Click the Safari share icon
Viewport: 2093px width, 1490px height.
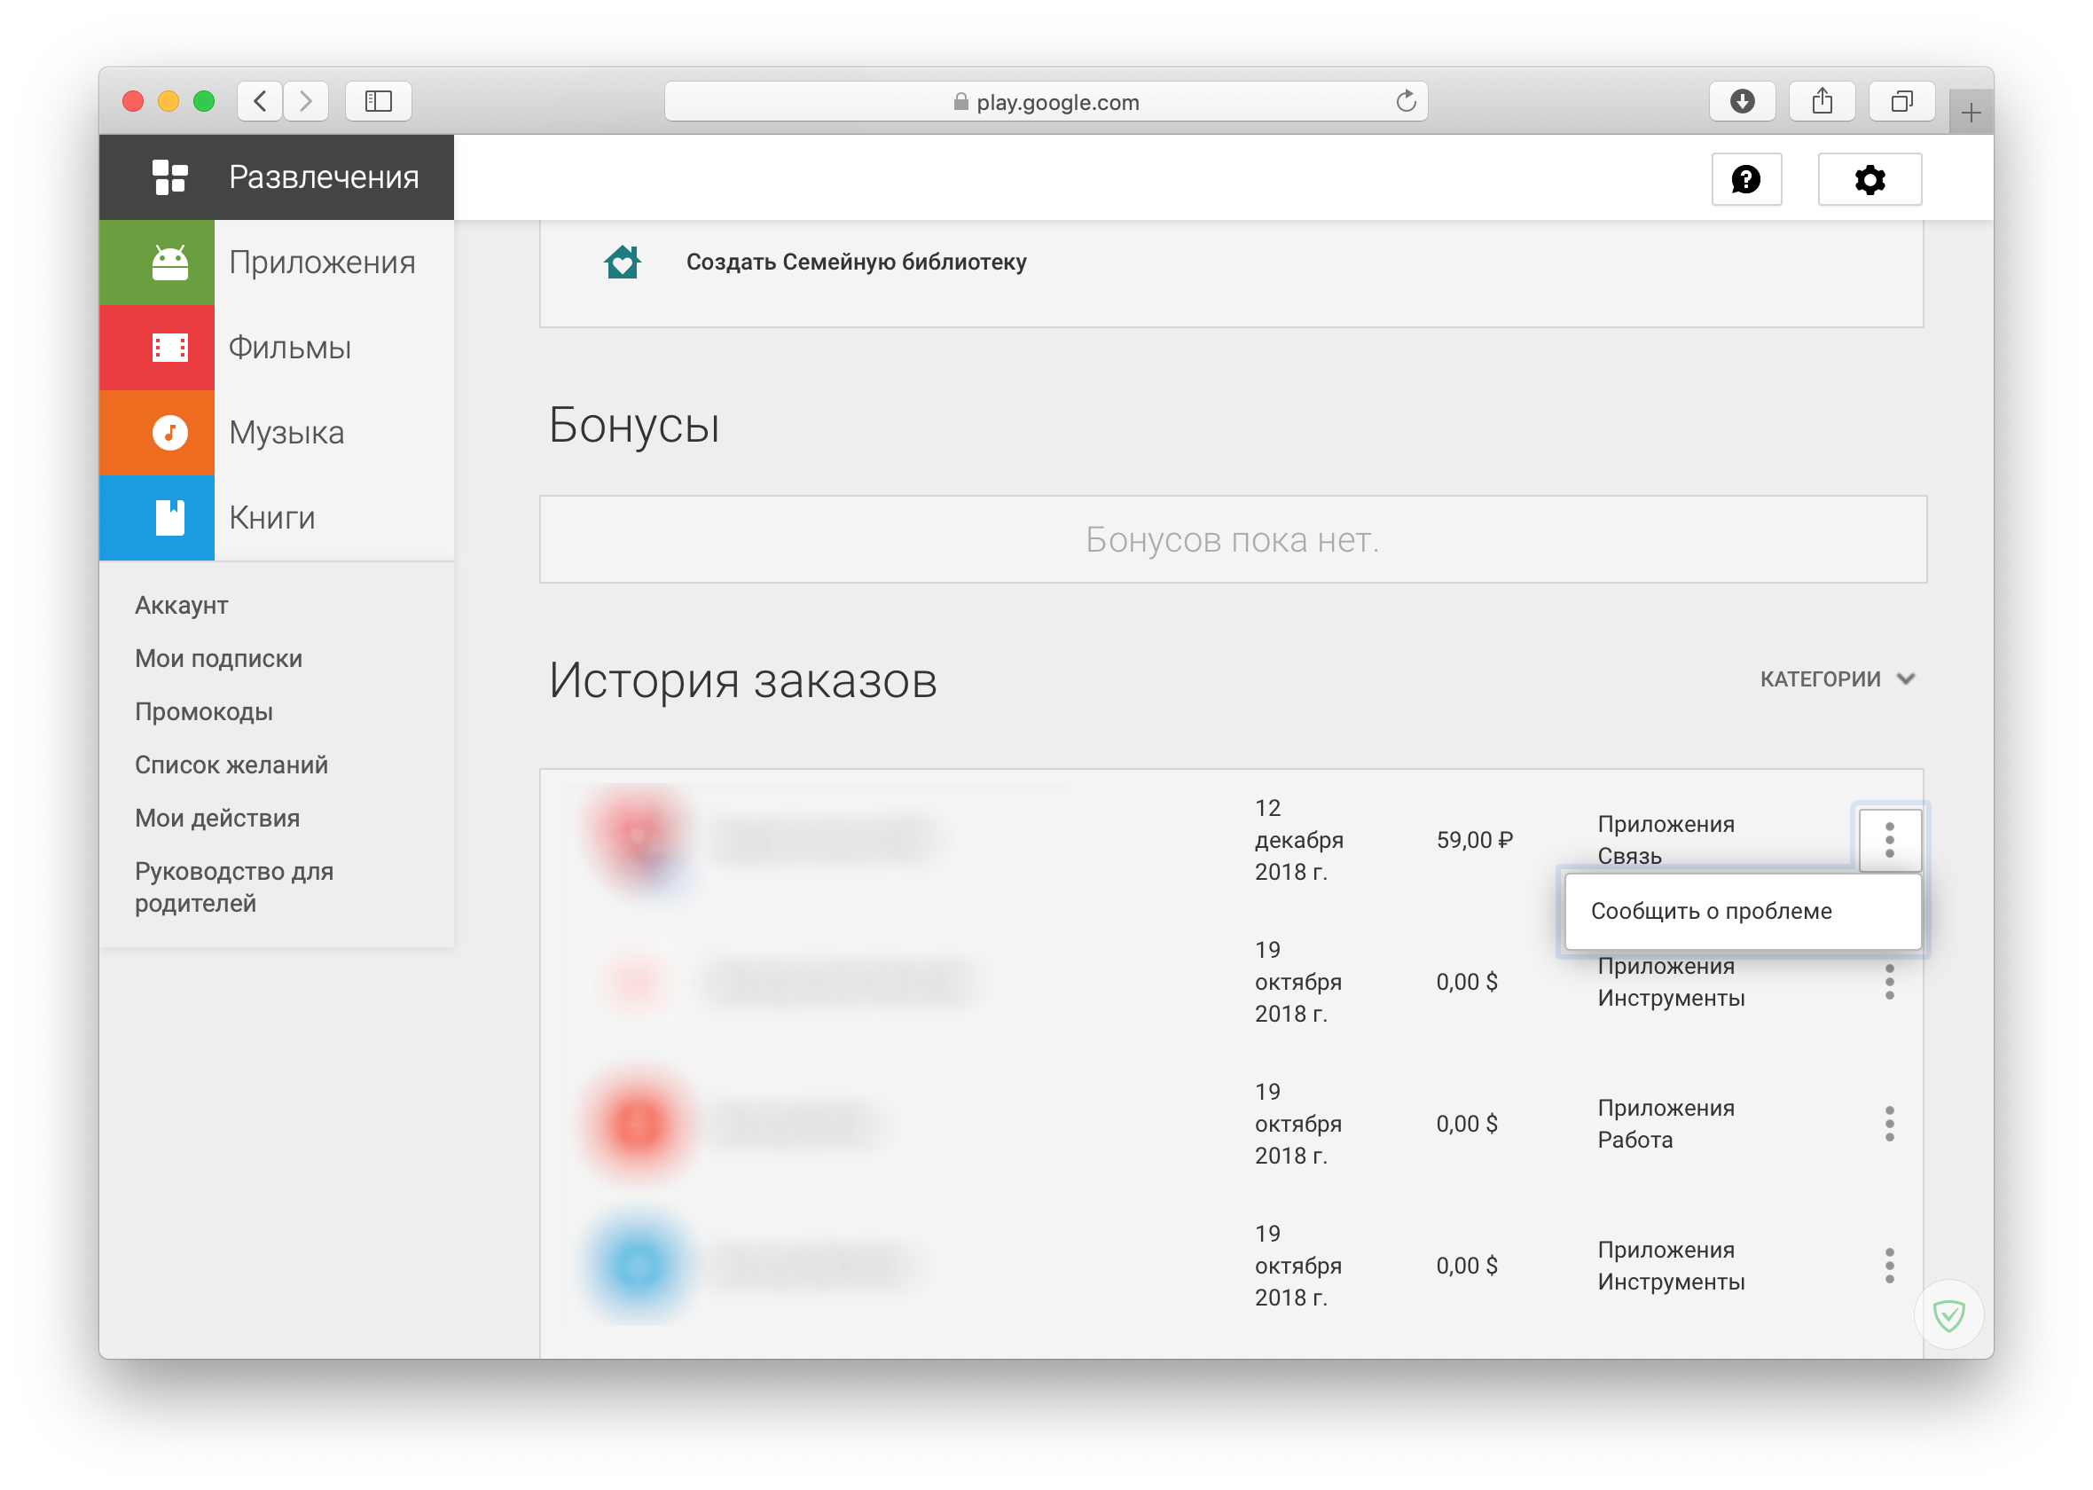pos(1823,101)
